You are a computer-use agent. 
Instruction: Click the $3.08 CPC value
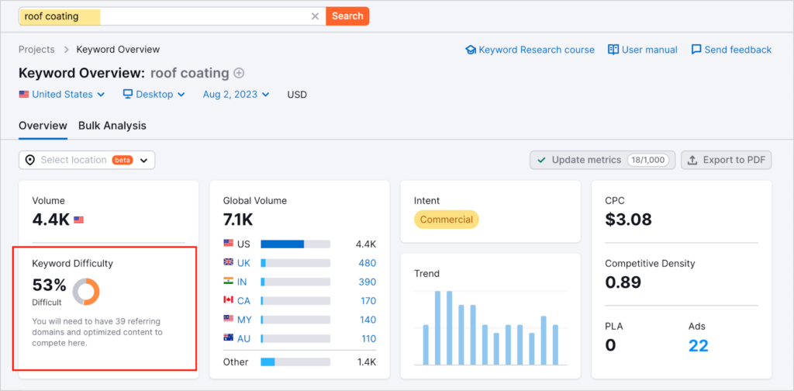(x=628, y=220)
